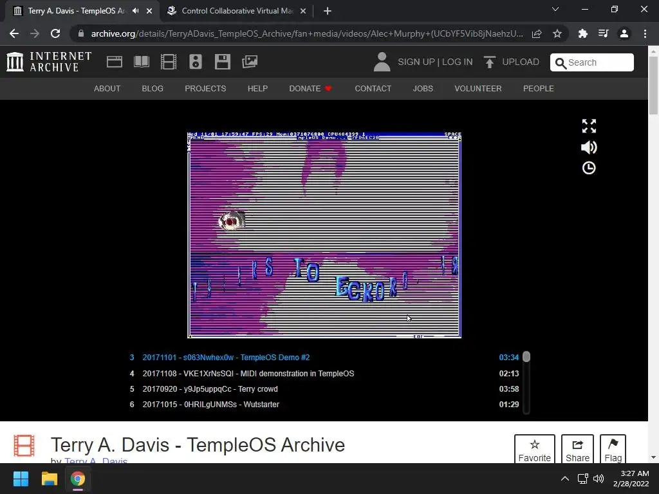
Task: Open a new browser tab
Action: pos(328,11)
